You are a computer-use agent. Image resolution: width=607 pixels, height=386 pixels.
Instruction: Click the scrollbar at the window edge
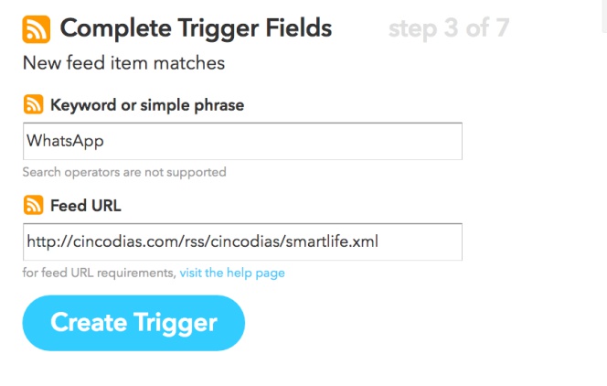[604, 16]
